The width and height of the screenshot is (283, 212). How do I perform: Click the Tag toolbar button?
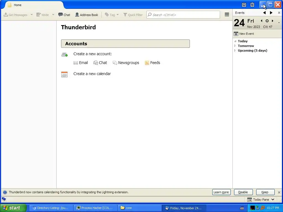(110, 15)
